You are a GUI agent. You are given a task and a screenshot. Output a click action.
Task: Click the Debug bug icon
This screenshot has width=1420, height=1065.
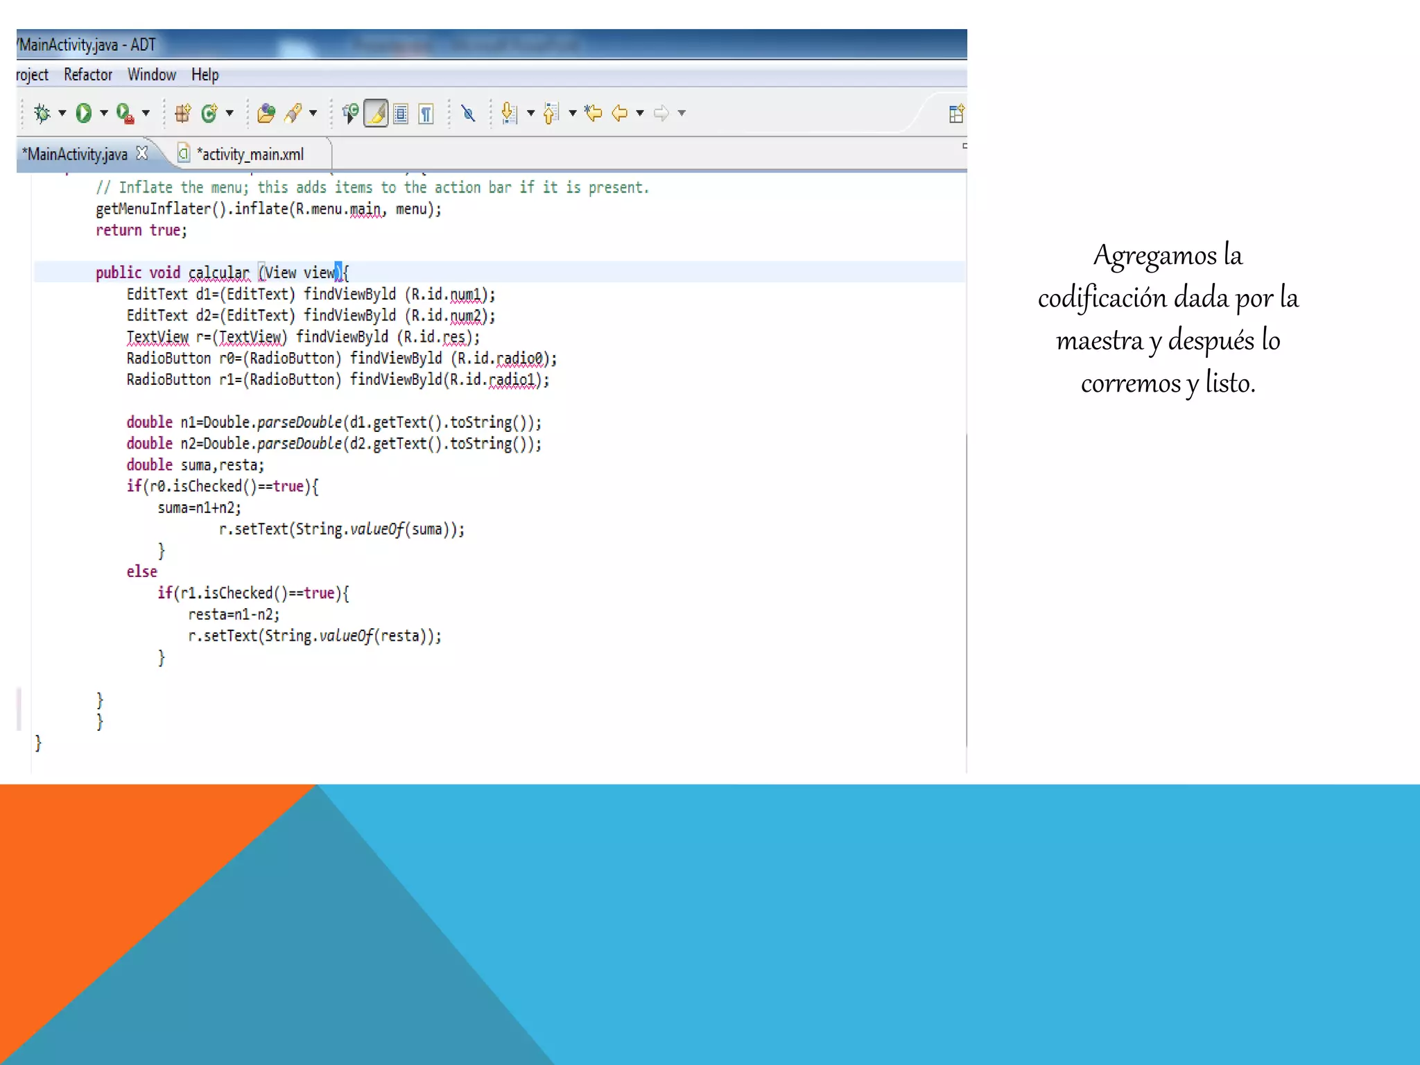pos(42,113)
